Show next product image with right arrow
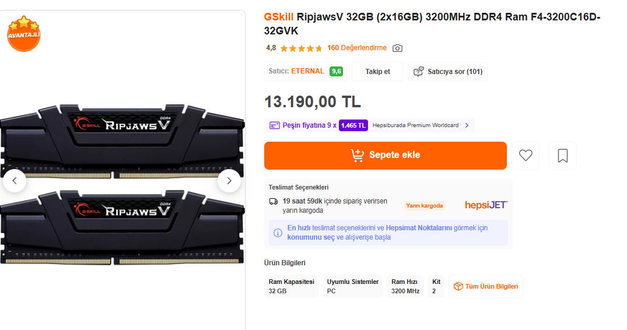 [x=229, y=181]
